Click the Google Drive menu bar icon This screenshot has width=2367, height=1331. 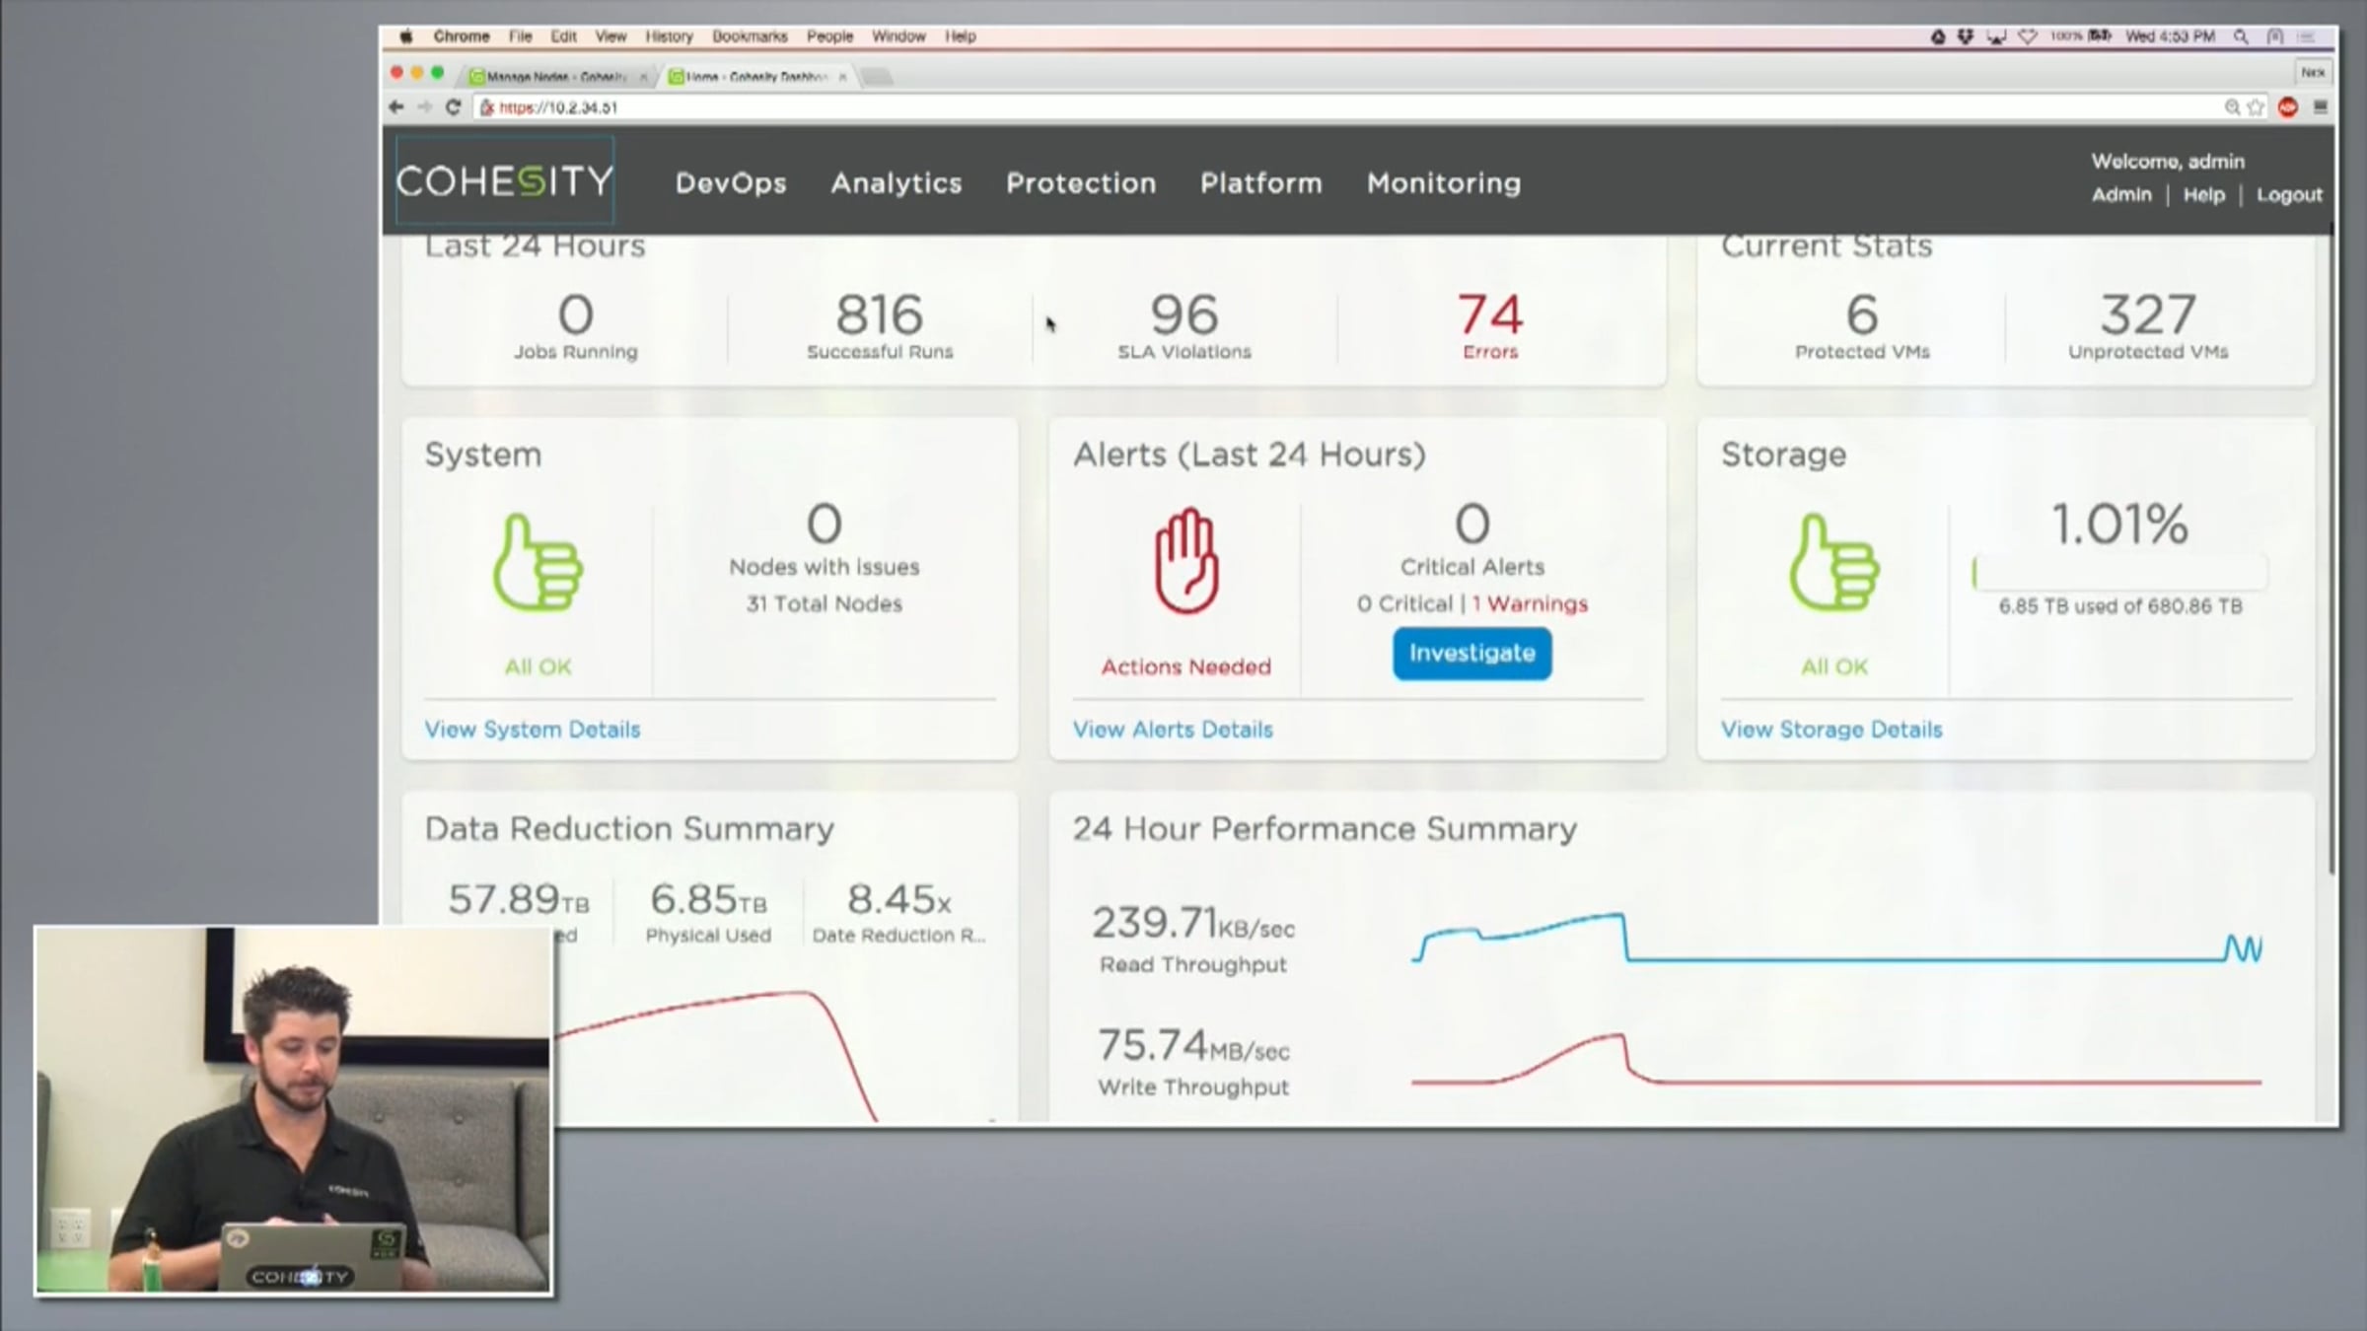(x=1938, y=36)
